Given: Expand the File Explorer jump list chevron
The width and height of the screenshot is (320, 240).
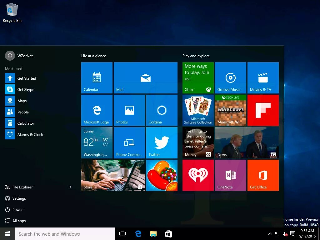Looking at the screenshot, I should (70, 187).
